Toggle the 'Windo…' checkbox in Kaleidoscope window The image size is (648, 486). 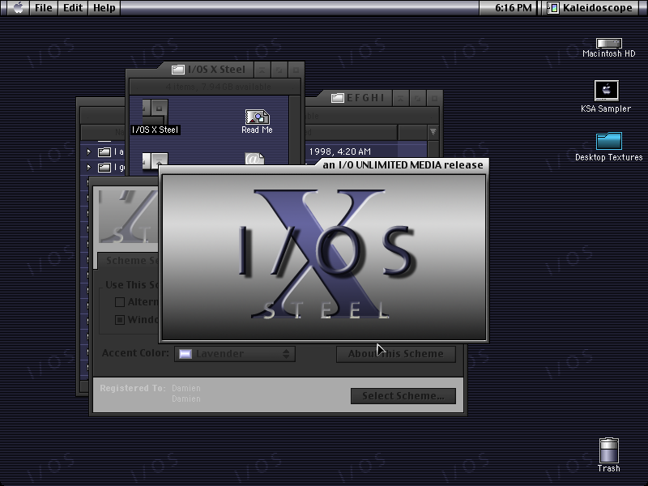(120, 320)
